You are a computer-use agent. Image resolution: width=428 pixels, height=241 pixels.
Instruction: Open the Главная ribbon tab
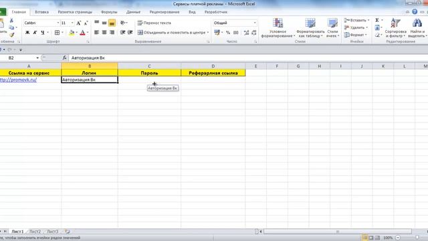pos(19,12)
